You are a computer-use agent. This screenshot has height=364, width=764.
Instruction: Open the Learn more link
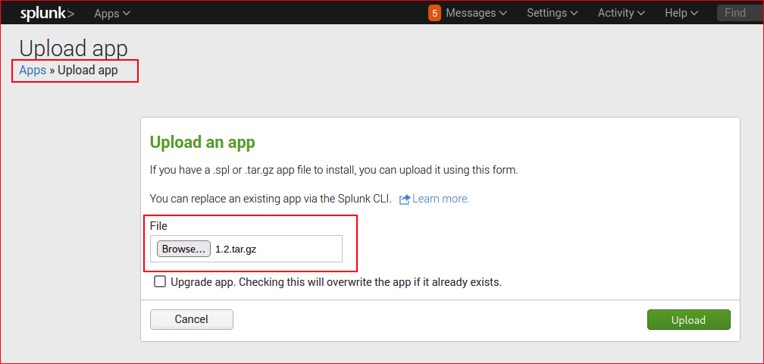[440, 199]
